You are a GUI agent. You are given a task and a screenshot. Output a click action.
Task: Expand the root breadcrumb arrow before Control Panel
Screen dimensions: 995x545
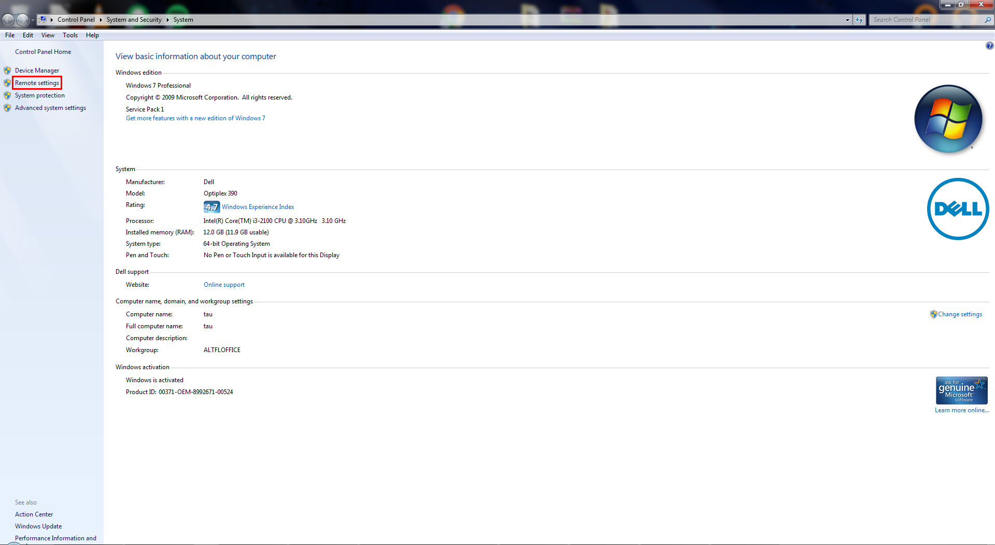point(52,20)
